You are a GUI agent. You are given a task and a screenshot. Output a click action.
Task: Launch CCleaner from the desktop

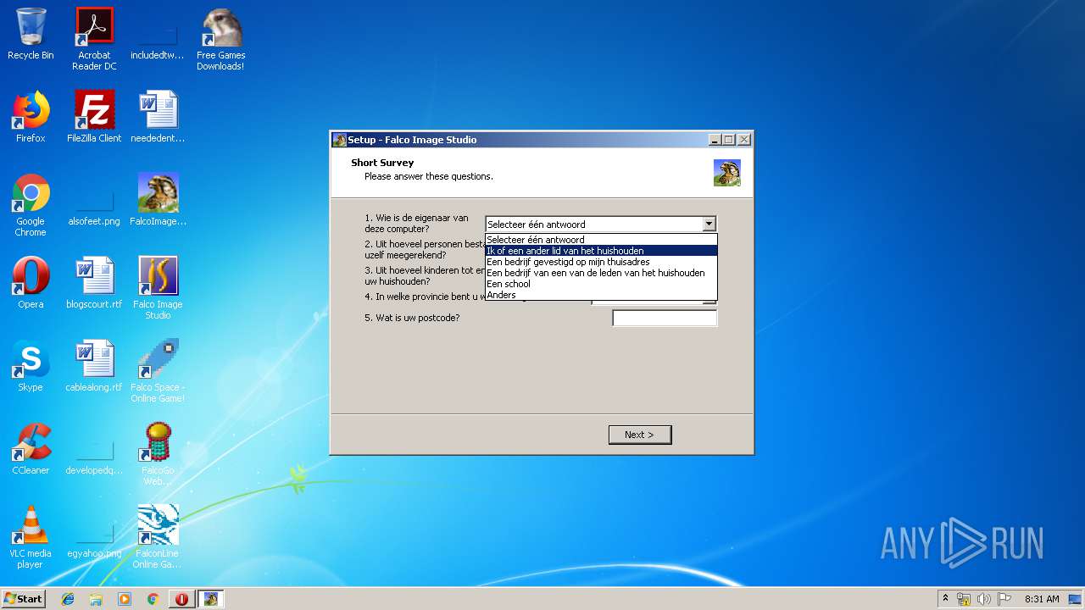31,449
